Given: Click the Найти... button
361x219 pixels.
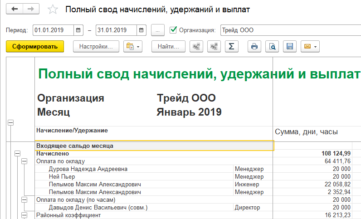Looking at the screenshot, I should click(168, 47).
